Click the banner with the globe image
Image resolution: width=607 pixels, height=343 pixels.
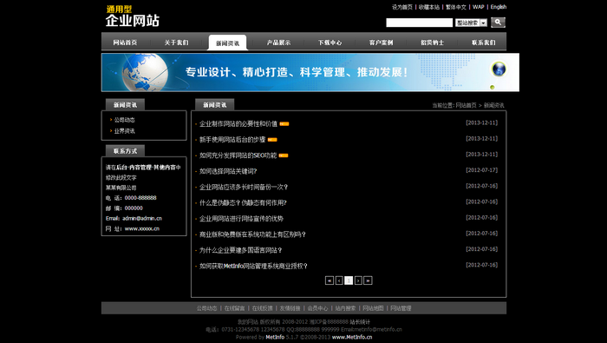(310, 72)
